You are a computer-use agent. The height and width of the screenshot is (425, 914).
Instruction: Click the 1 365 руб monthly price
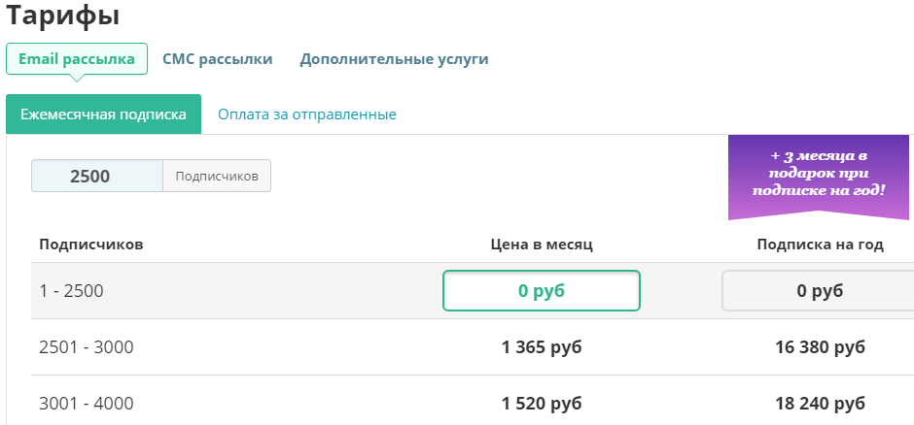(x=542, y=347)
